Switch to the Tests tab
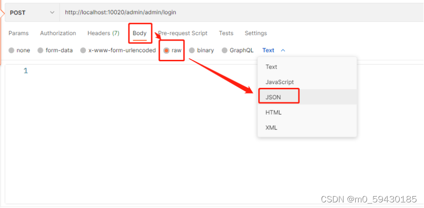The width and height of the screenshot is (424, 208). coord(226,33)
